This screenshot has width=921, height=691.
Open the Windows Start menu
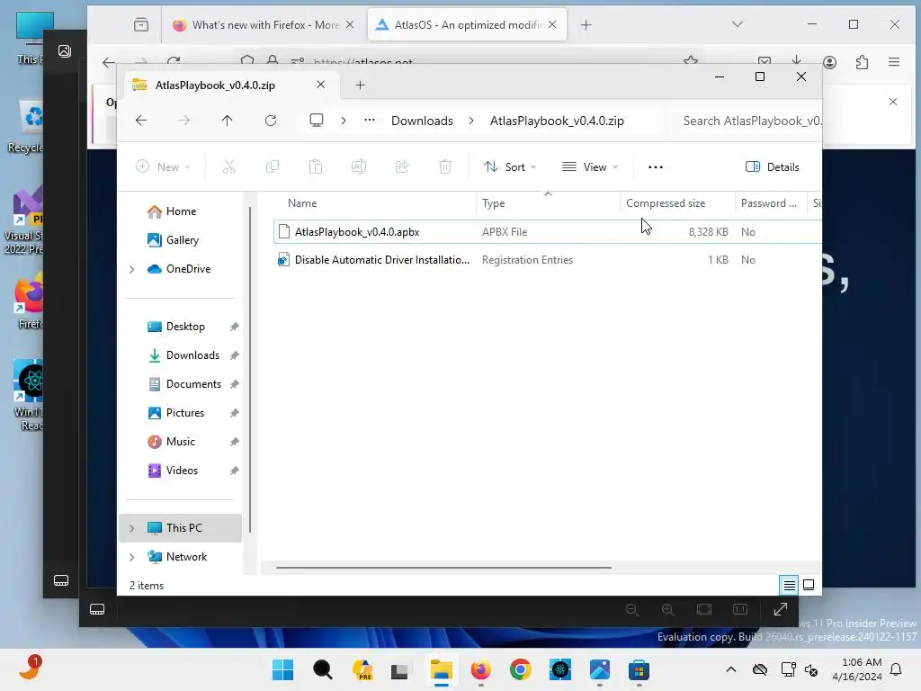click(282, 669)
